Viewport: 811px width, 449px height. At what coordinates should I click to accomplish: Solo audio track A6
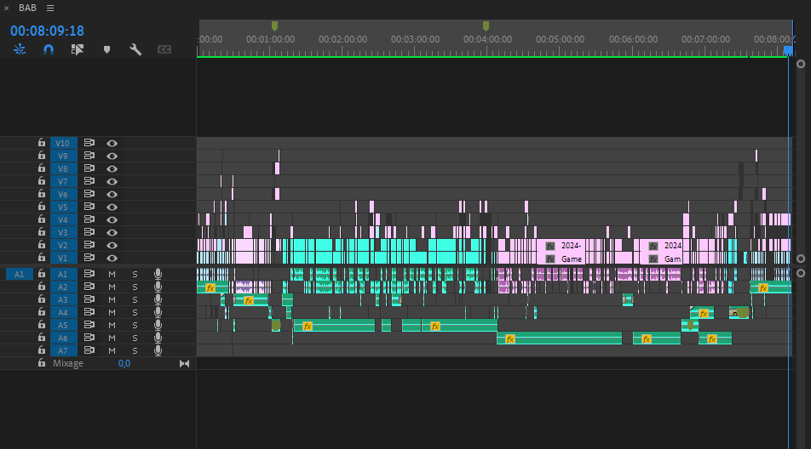[135, 338]
